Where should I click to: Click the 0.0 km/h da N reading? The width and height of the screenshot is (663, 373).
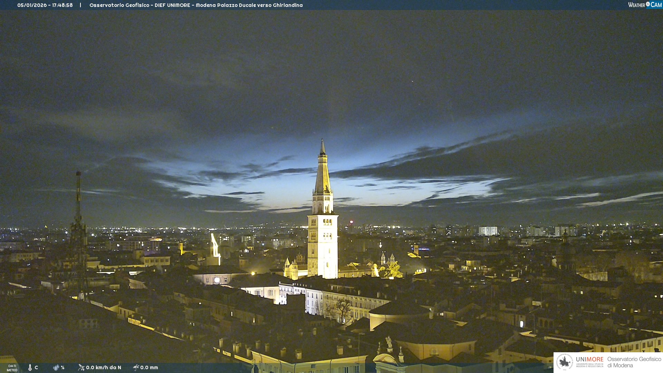click(x=104, y=367)
